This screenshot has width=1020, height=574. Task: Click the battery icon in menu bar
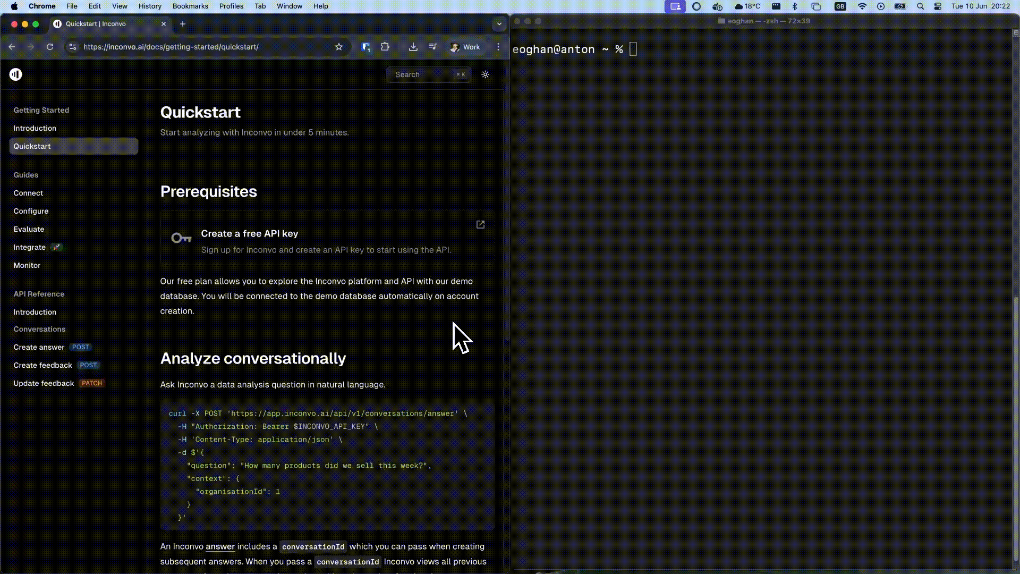point(900,6)
